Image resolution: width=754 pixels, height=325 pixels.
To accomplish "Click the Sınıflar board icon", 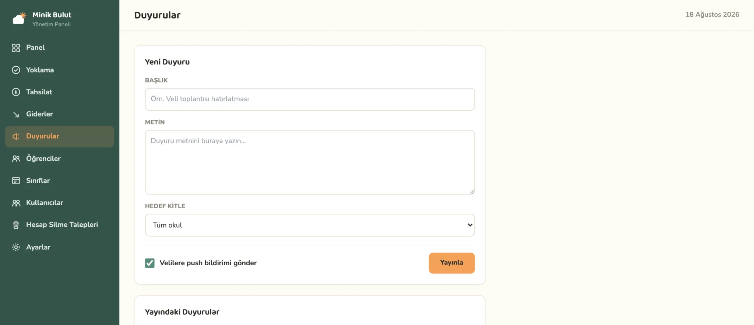I will pos(16,181).
